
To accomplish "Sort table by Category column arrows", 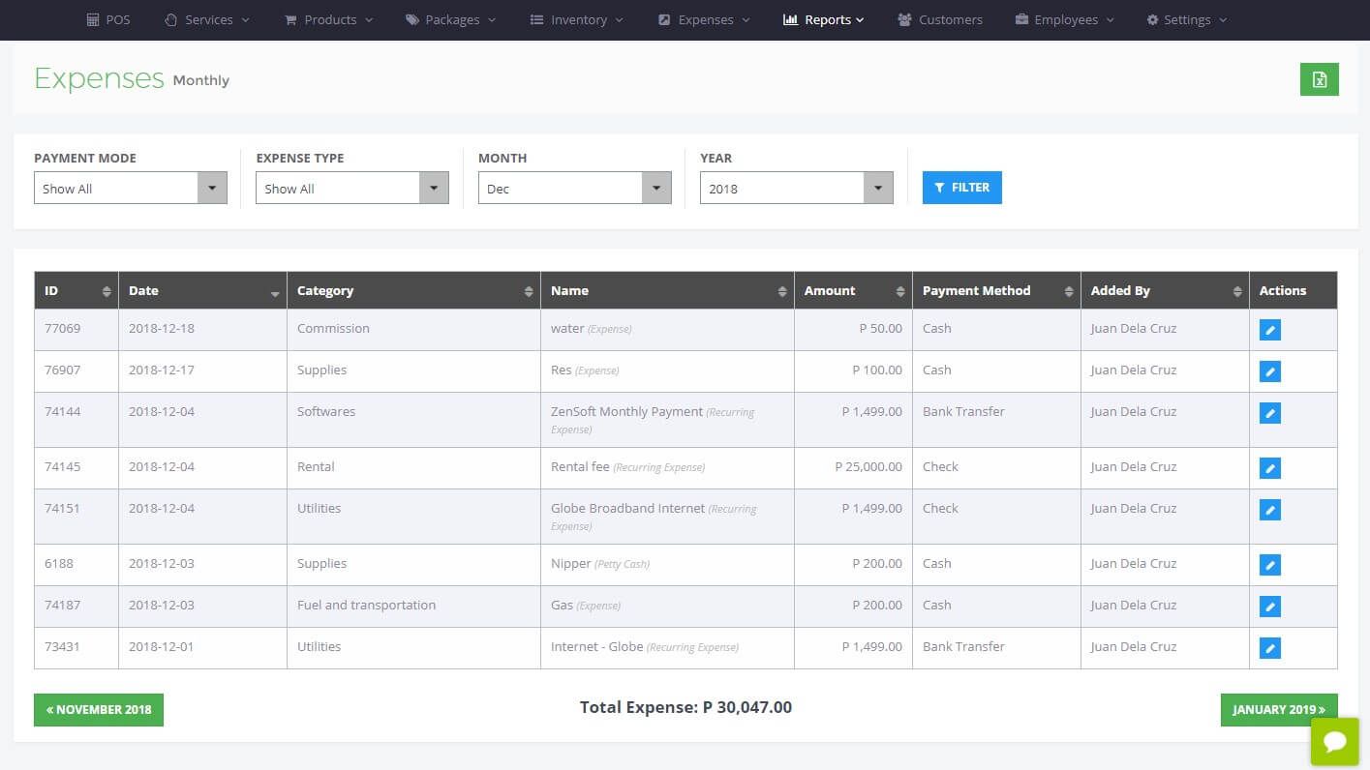I will pyautogui.click(x=529, y=291).
